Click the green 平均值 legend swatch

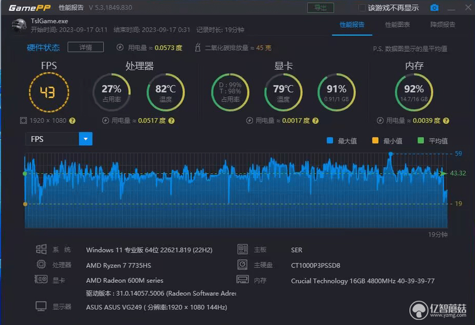420,141
